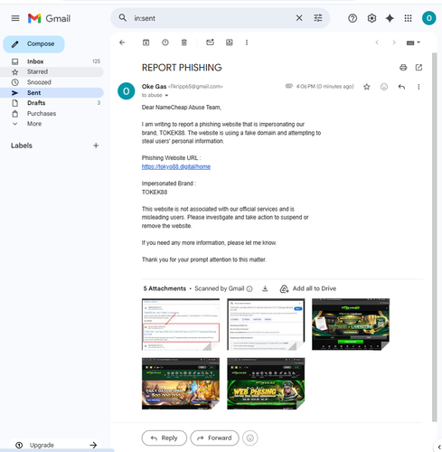Mark the email as unread
This screenshot has height=452, width=442.
point(210,42)
